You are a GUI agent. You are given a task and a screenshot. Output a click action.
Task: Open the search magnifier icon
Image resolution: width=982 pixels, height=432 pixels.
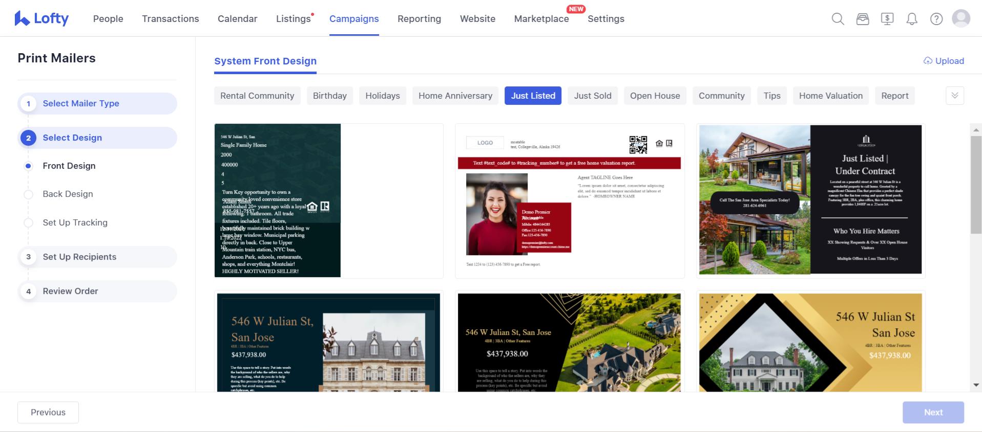838,19
